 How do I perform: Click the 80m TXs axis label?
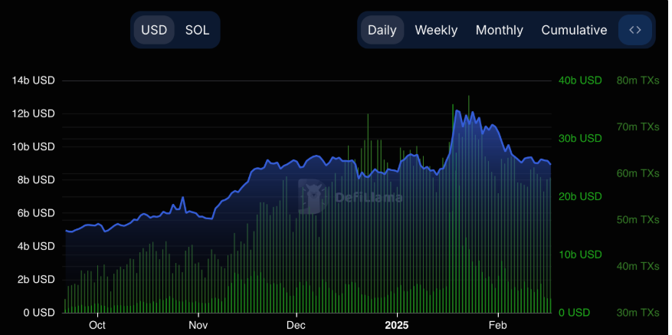tap(638, 80)
